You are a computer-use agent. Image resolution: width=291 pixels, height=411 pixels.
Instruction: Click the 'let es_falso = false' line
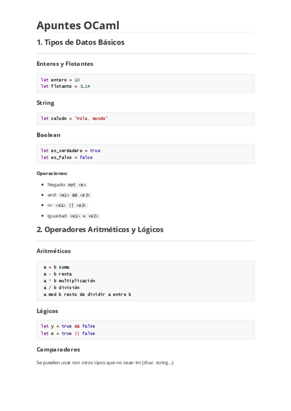[x=66, y=158]
